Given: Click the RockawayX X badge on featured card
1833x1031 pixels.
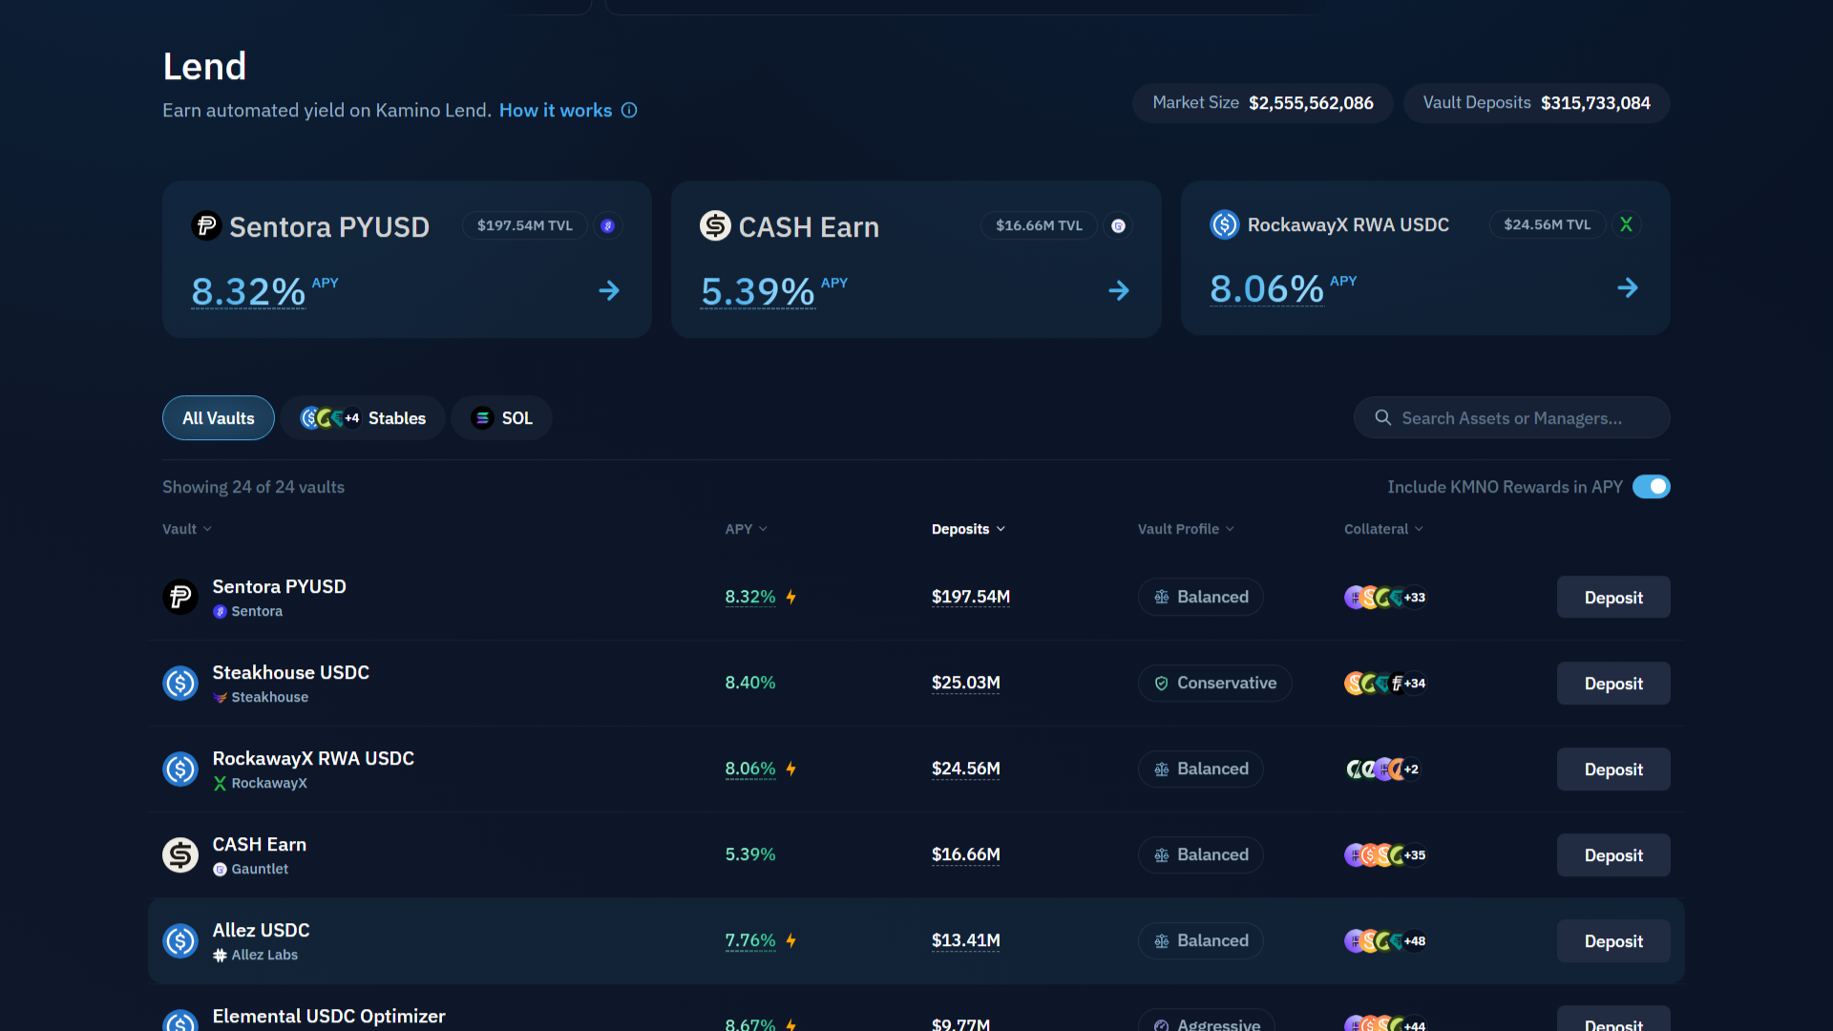Looking at the screenshot, I should [x=1628, y=223].
